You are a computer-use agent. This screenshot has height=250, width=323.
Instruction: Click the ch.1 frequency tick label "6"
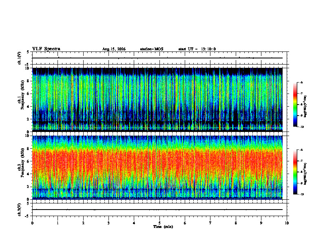point(29,94)
